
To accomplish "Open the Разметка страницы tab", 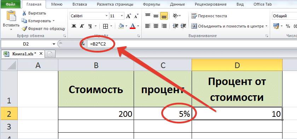I will [115, 4].
